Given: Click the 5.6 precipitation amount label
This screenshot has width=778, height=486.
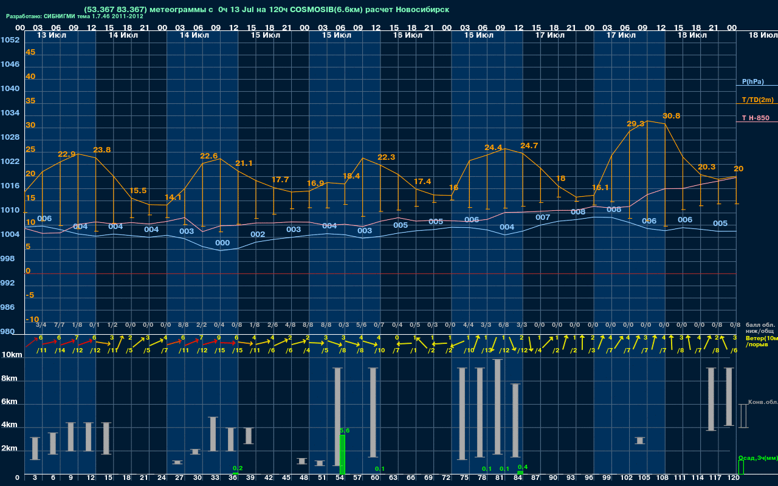Looking at the screenshot, I should (x=345, y=430).
